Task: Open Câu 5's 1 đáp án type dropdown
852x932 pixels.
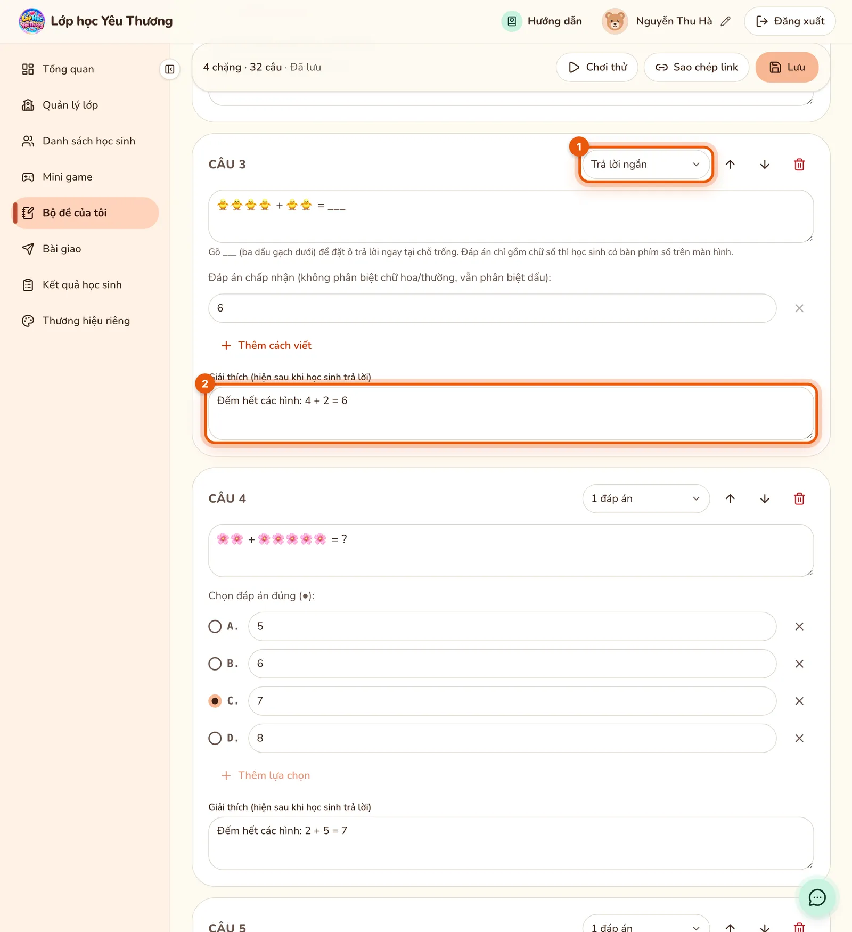Action: [x=646, y=925]
